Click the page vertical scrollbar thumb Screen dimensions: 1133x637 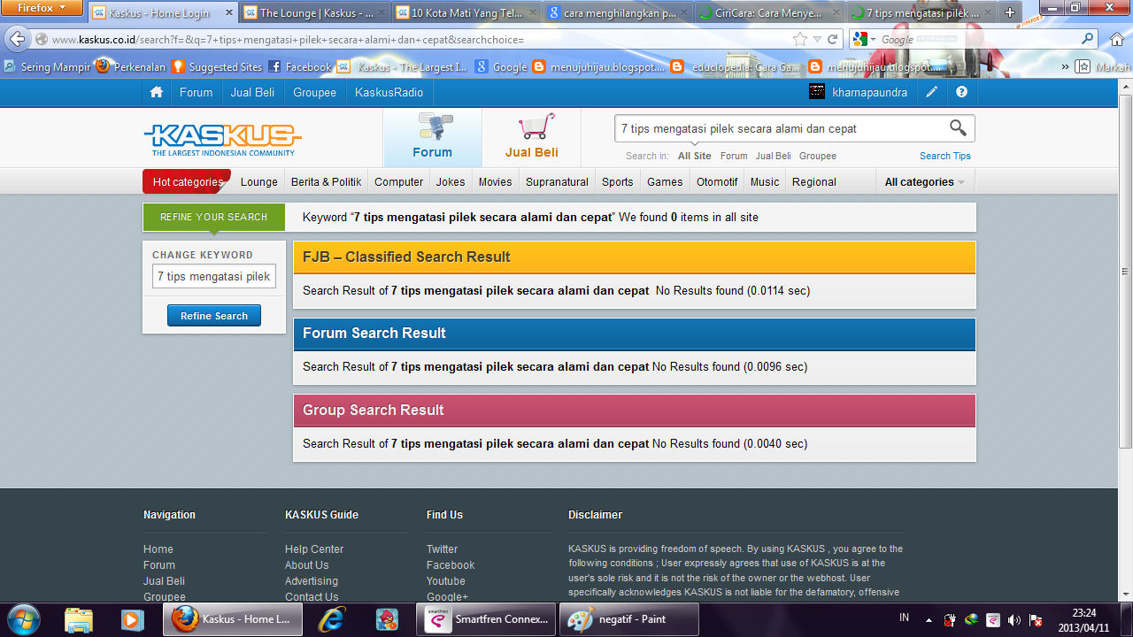(1125, 272)
